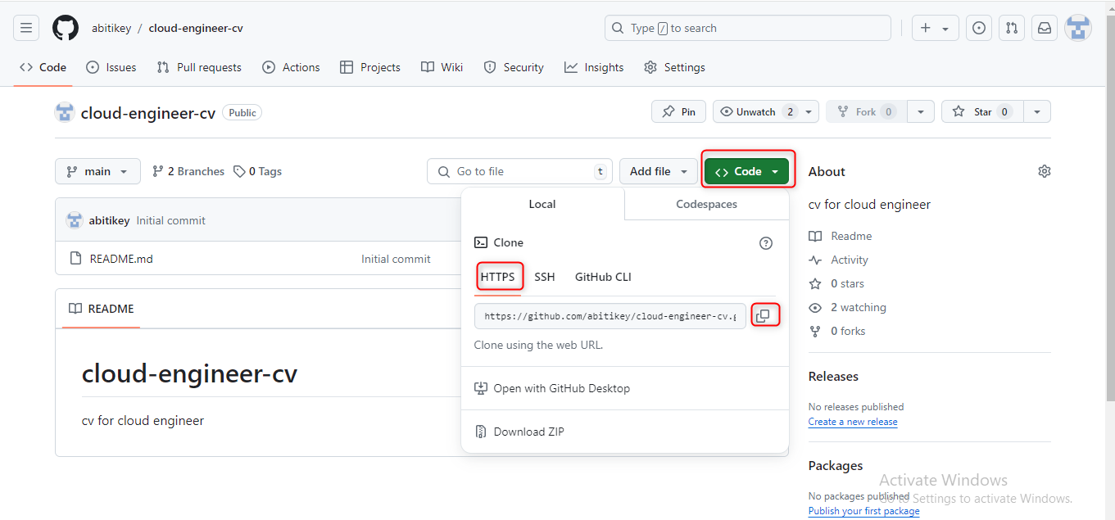Click the Clone help question mark icon
Screen dimensions: 1115x520
[766, 243]
